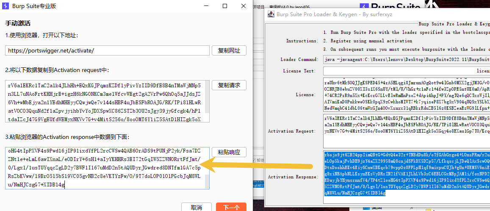Screen dimensions: 490x211
Task: Close the Burp Suite专业版 window
Action: click(244, 6)
